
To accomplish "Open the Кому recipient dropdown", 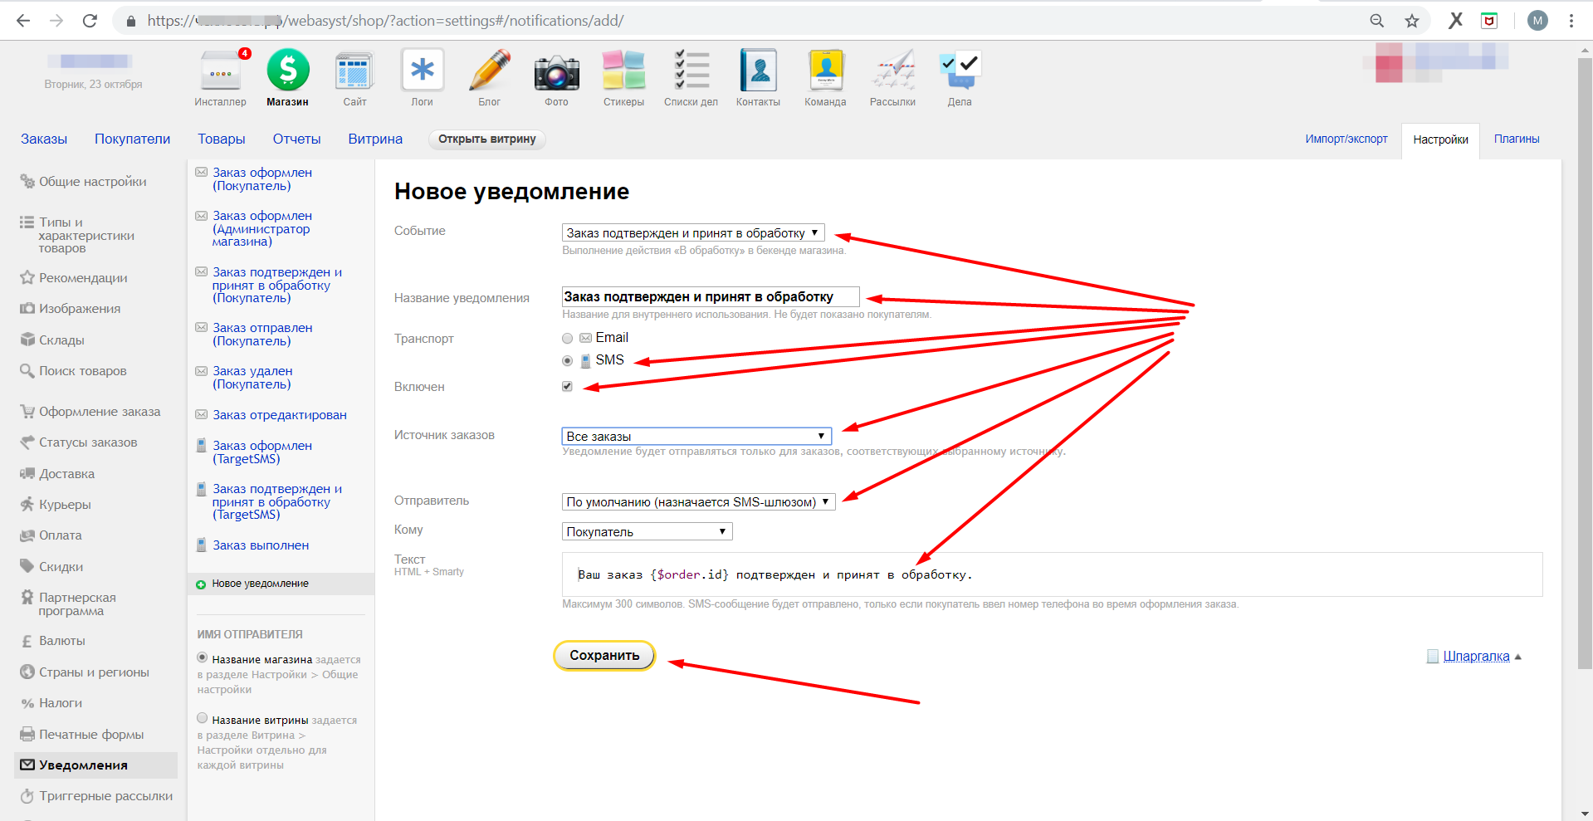I will (x=647, y=531).
